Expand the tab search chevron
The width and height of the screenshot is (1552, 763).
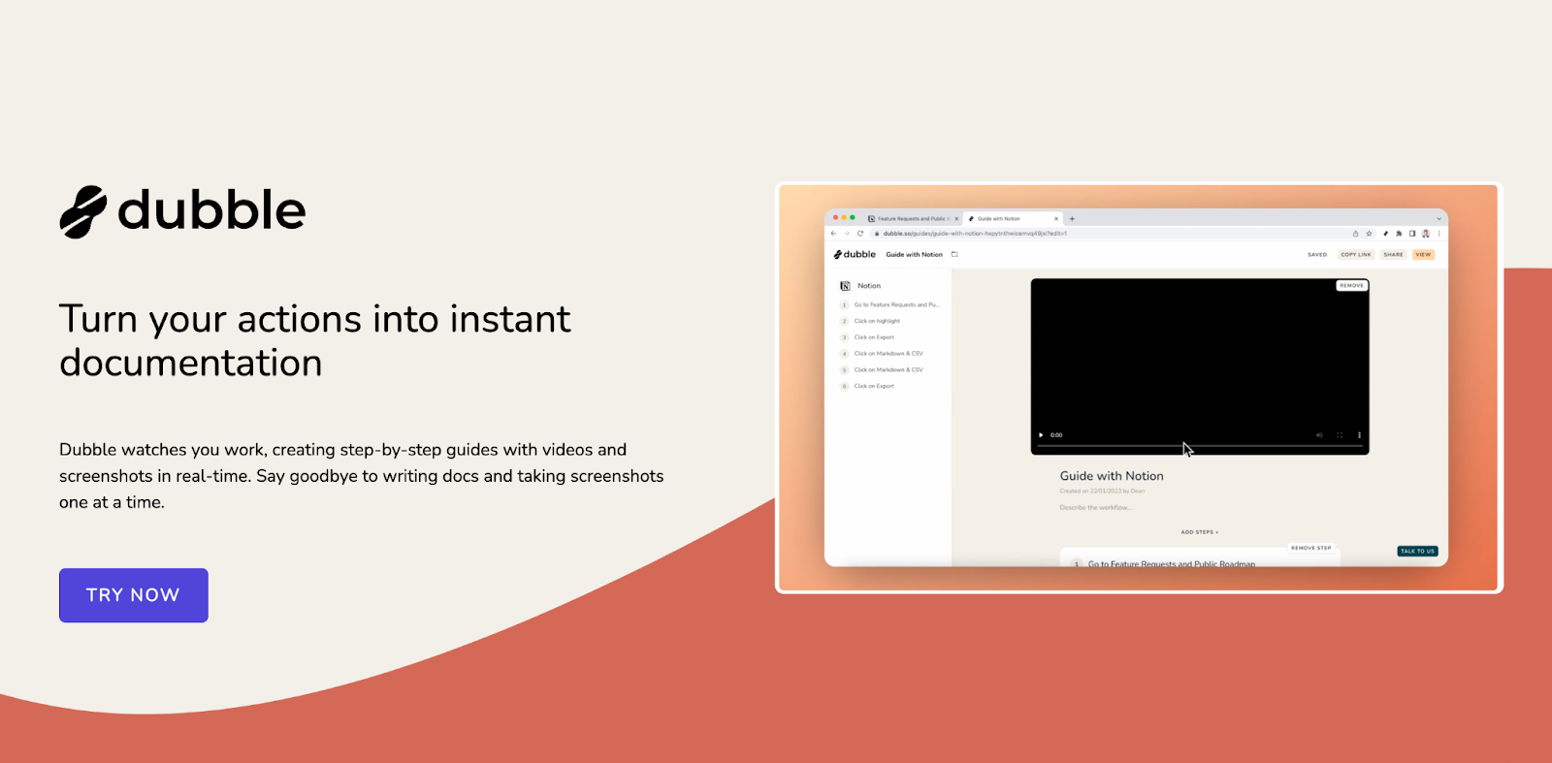(x=1439, y=219)
